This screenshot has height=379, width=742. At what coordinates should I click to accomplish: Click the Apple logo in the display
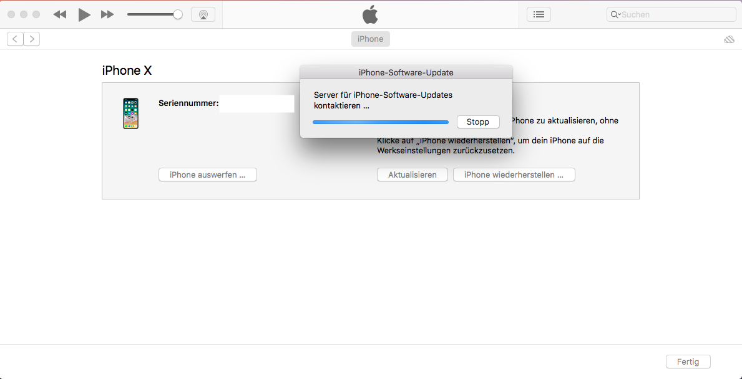[x=371, y=15]
